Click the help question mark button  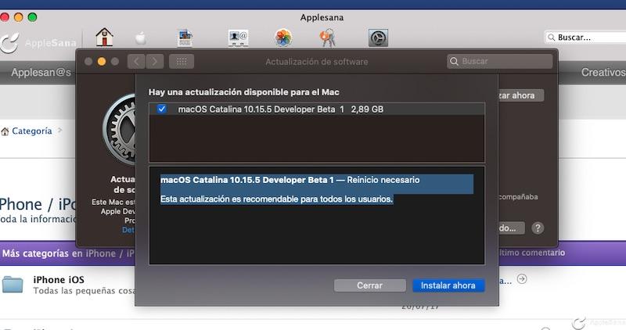538,228
